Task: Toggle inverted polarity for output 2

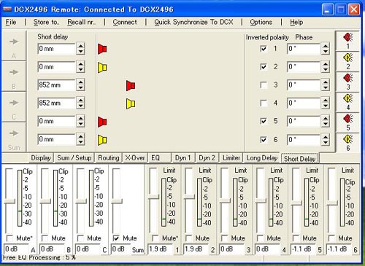Action: pos(264,66)
